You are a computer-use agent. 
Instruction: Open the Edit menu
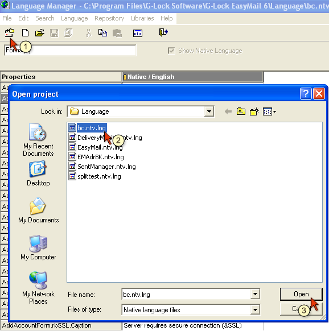pos(23,18)
